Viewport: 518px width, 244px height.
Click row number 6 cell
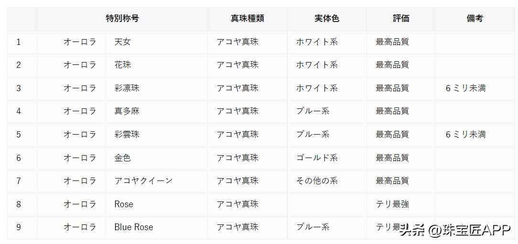19,158
